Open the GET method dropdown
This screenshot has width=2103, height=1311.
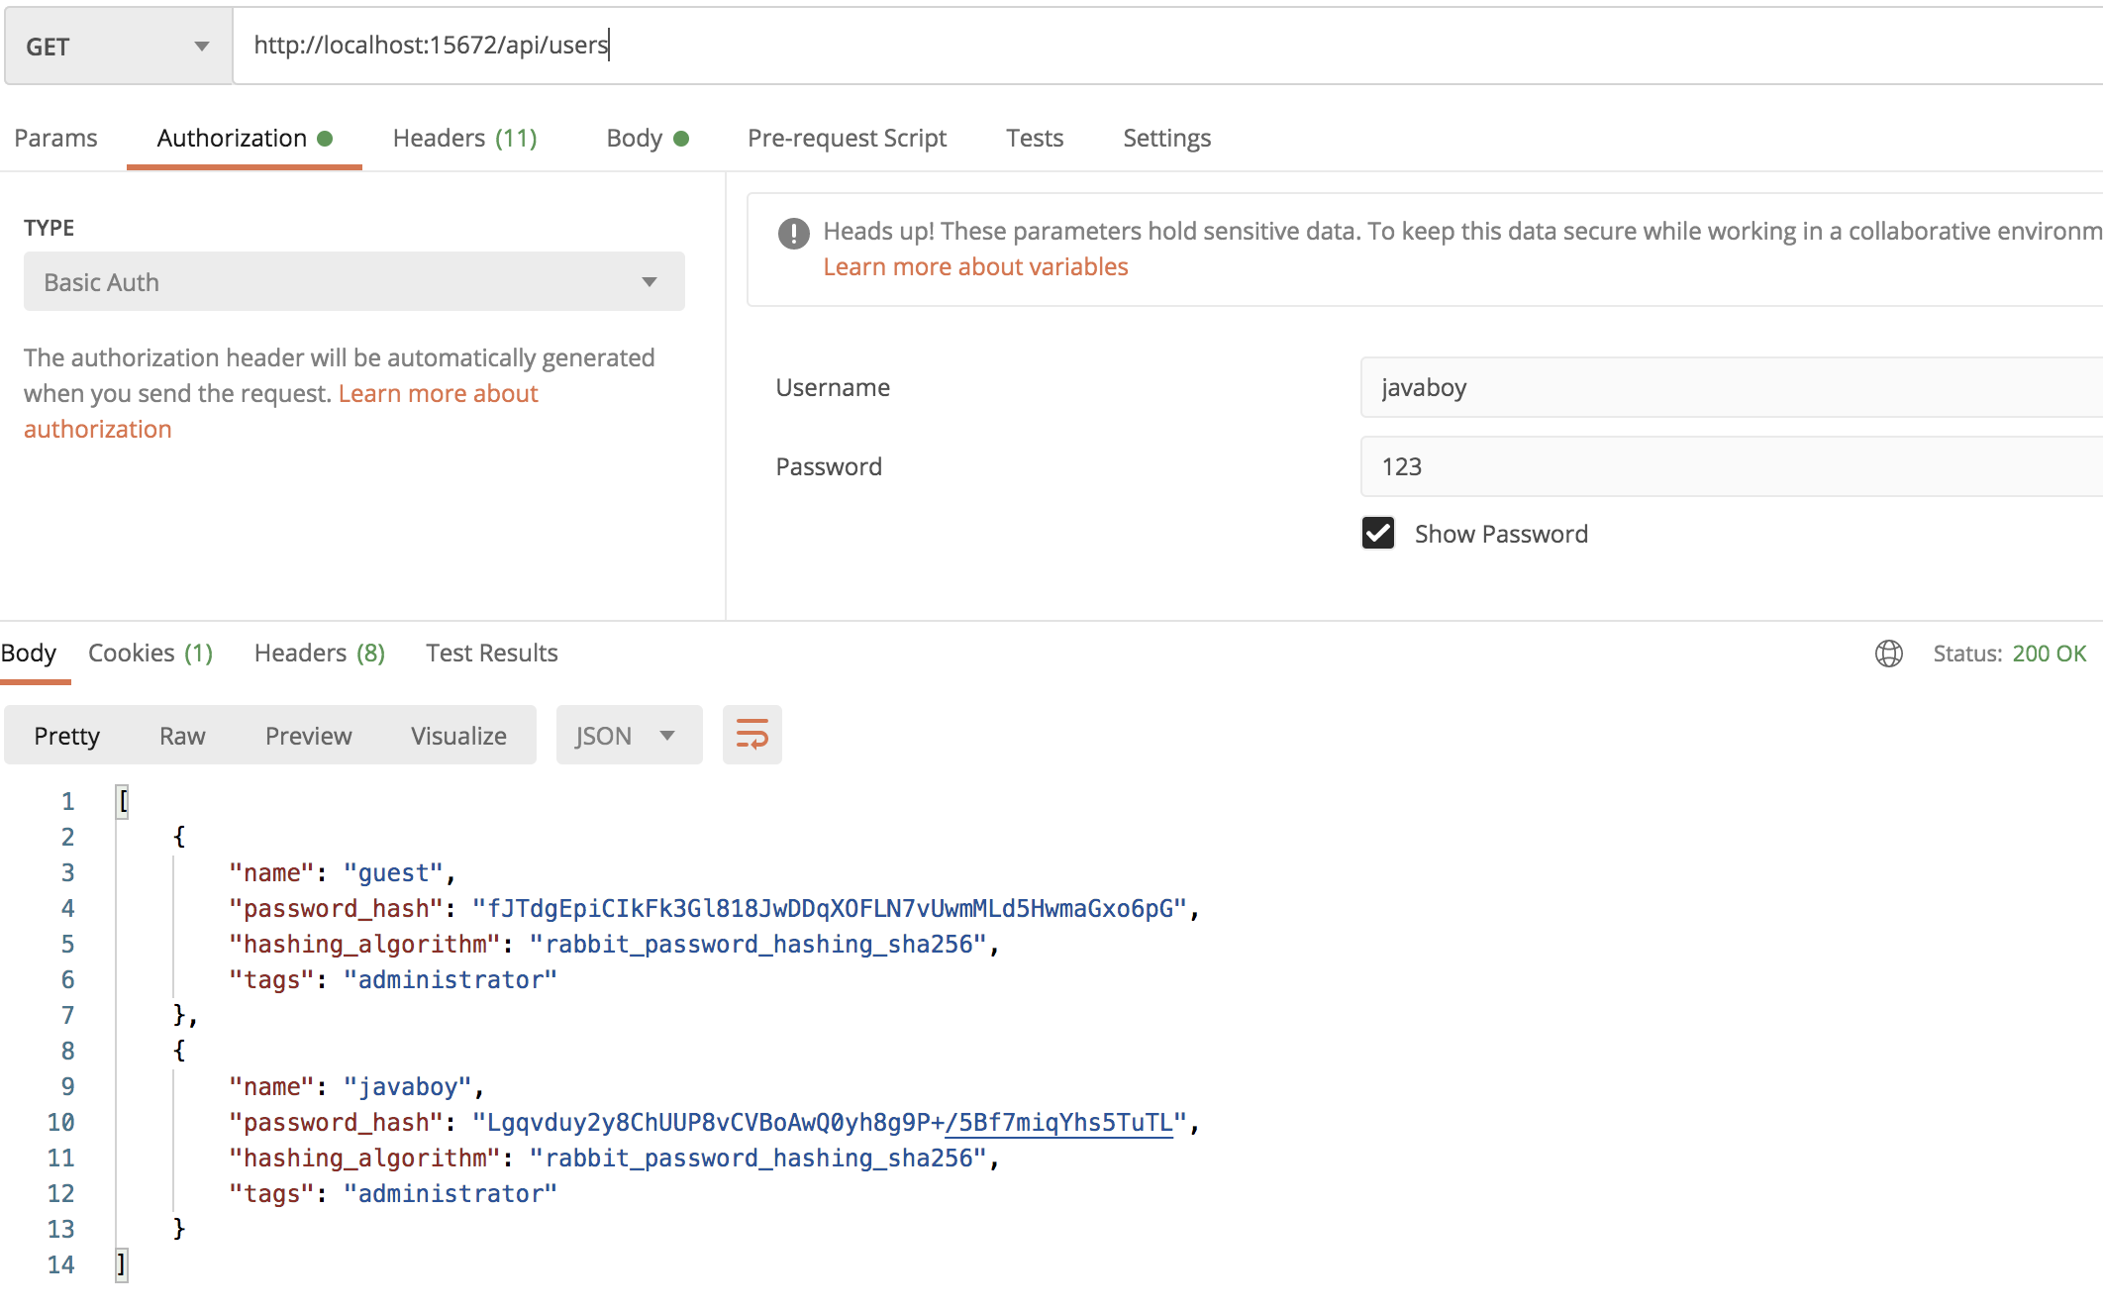click(118, 47)
